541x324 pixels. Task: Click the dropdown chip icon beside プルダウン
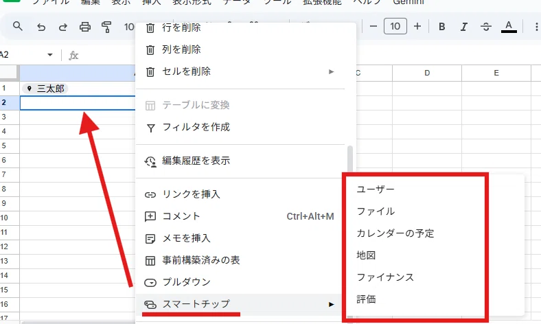[150, 283]
